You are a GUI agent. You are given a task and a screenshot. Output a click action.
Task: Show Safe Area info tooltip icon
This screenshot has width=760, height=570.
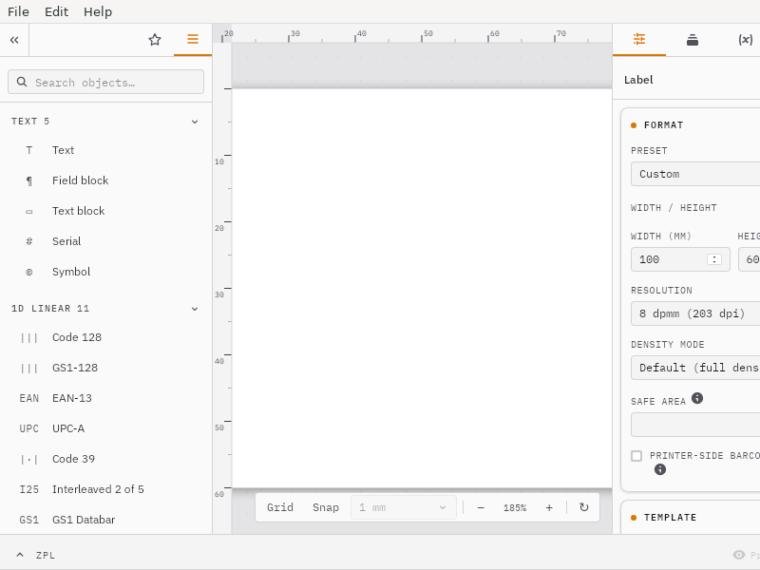[697, 398]
